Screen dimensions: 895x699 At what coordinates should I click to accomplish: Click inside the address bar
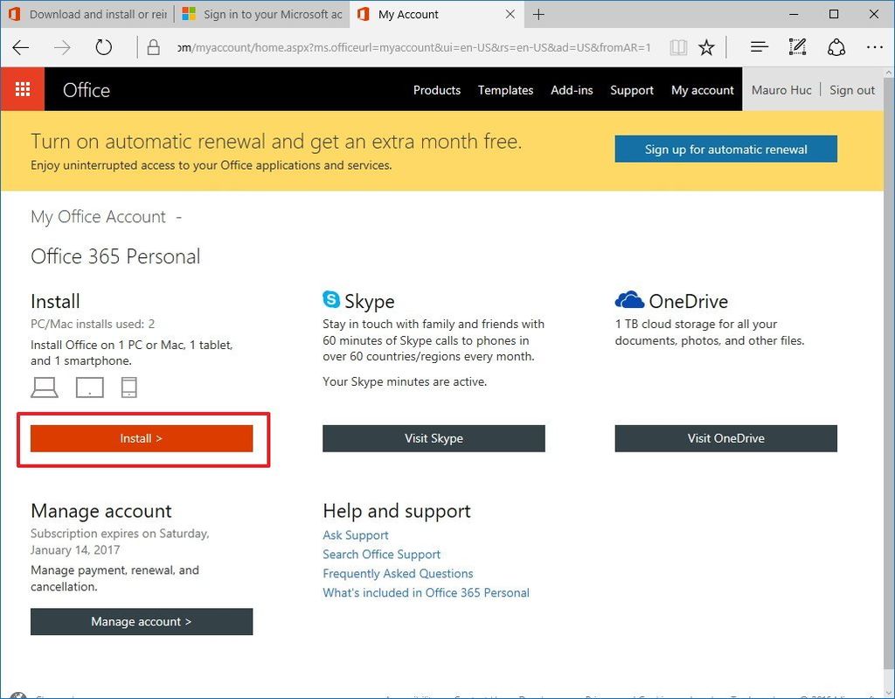[x=411, y=46]
